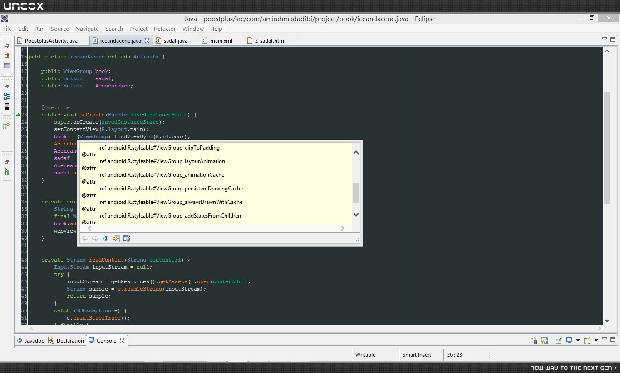Click the Clear Console icon

[x=534, y=340]
